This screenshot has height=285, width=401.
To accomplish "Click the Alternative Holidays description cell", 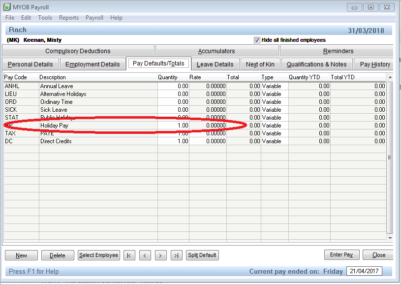I will [x=98, y=94].
